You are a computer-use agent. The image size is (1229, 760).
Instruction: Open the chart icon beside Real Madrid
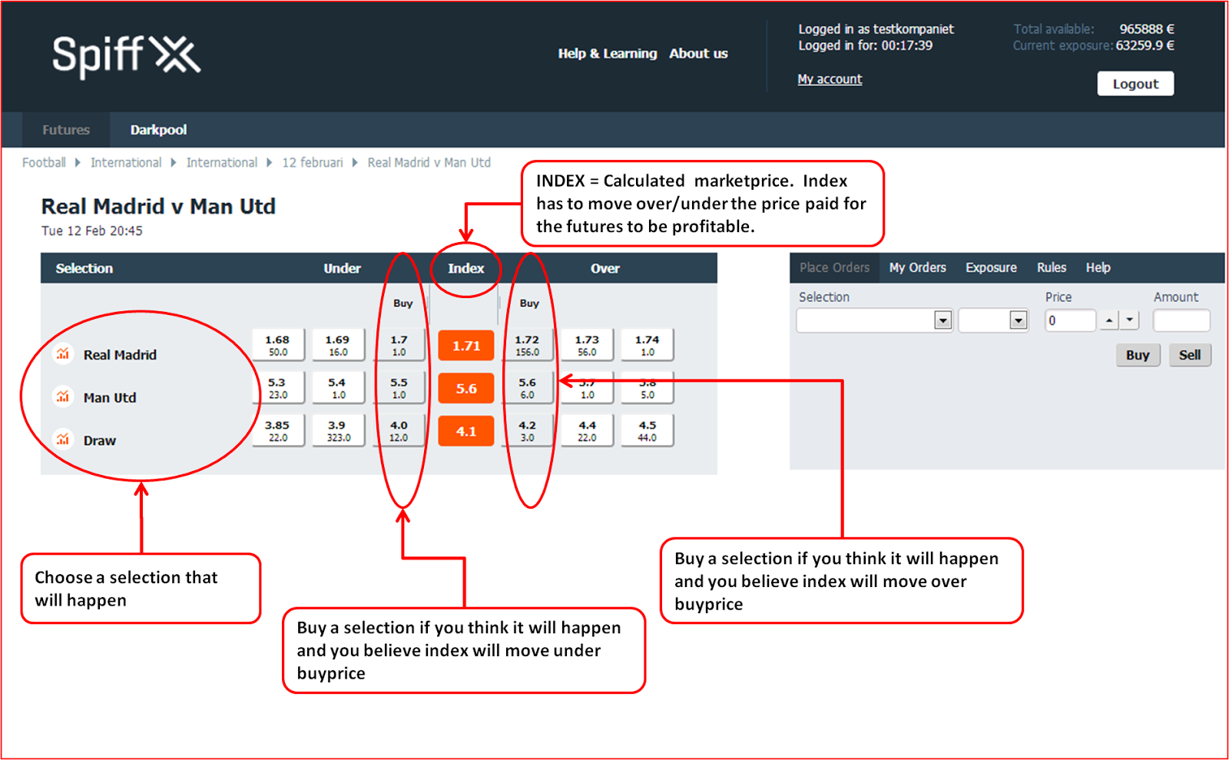pos(63,353)
